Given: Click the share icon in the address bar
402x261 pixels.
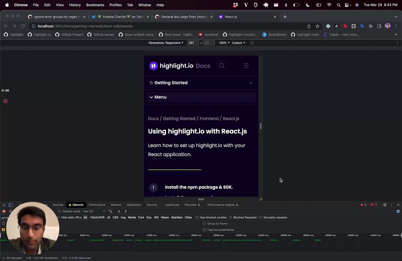Looking at the screenshot, I should 309,26.
